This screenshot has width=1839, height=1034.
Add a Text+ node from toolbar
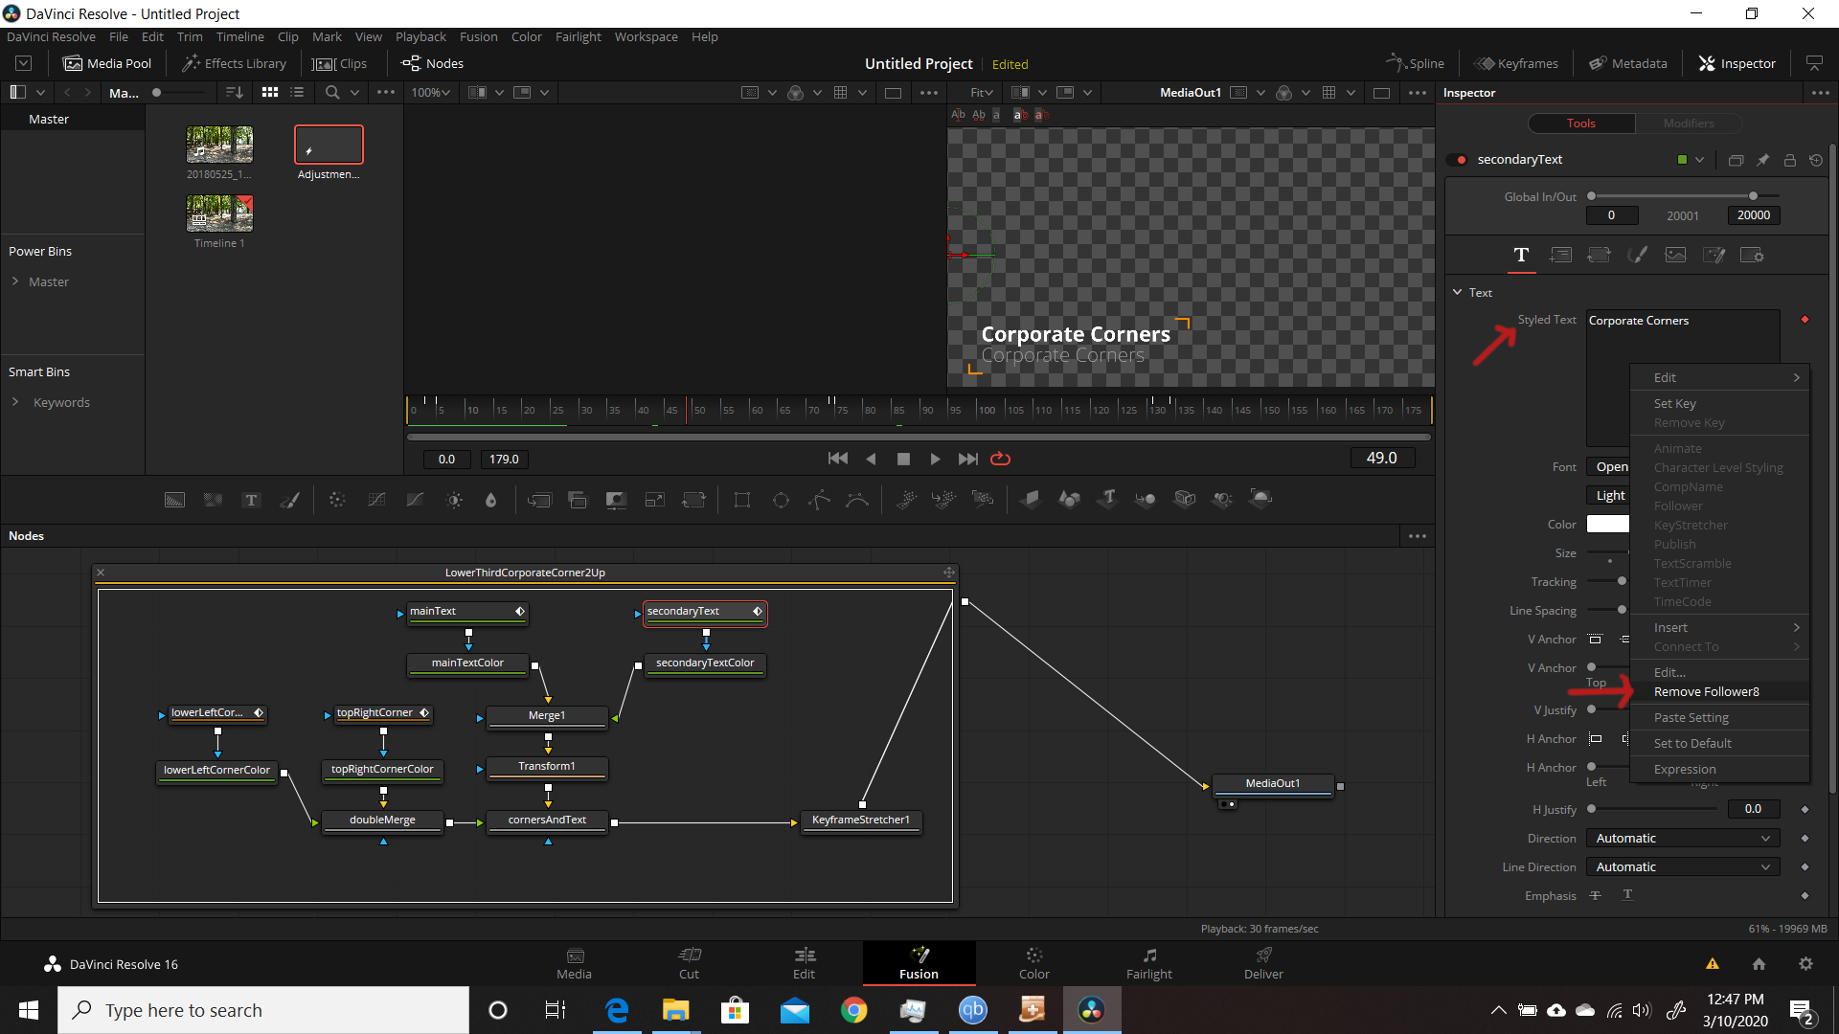point(251,500)
